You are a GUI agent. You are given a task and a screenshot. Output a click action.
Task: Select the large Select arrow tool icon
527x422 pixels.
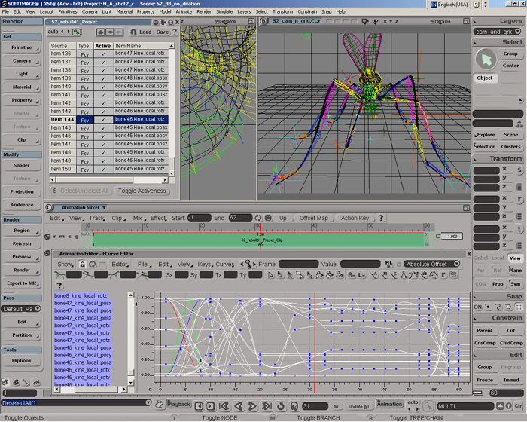pos(486,59)
